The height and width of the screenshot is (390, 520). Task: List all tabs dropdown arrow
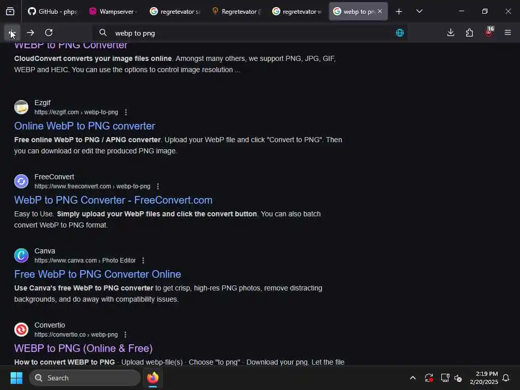(x=419, y=12)
